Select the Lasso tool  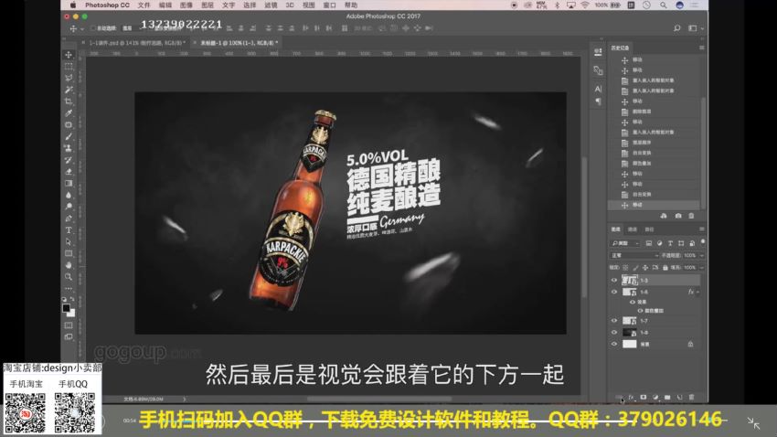(69, 78)
